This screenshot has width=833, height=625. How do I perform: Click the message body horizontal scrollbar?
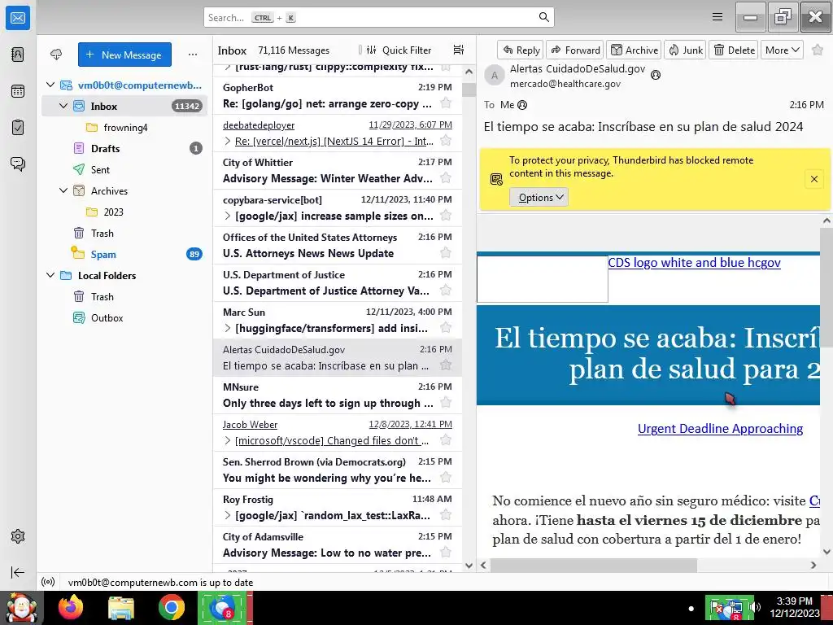(592, 565)
